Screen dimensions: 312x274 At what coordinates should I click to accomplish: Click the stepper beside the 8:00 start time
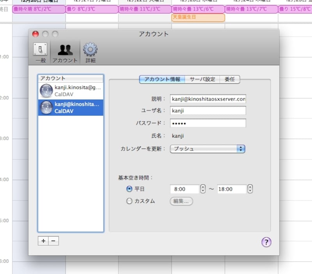203,189
